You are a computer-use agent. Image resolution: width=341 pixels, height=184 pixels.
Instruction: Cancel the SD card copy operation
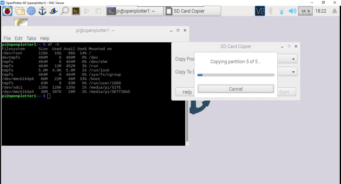coord(235,89)
